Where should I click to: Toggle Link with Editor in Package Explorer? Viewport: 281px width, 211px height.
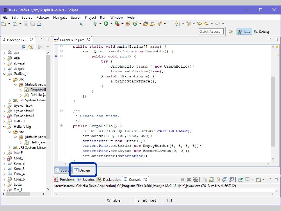tap(31, 47)
